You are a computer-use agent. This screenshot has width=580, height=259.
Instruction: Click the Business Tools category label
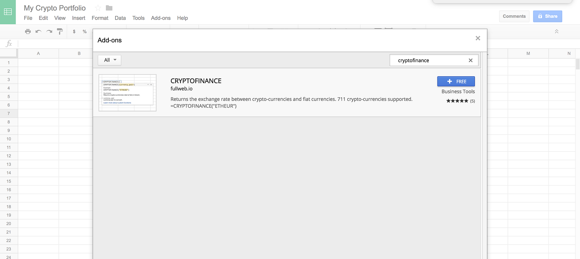coord(458,92)
